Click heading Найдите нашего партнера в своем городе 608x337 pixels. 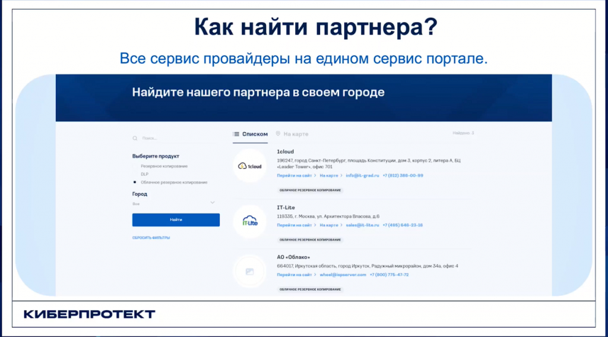pos(258,92)
